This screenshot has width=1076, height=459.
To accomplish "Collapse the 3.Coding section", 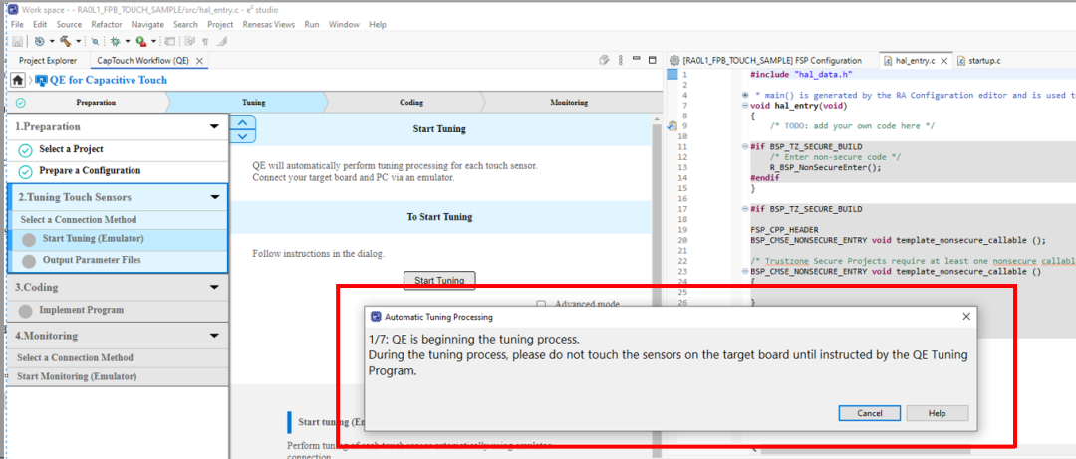I will pos(215,288).
